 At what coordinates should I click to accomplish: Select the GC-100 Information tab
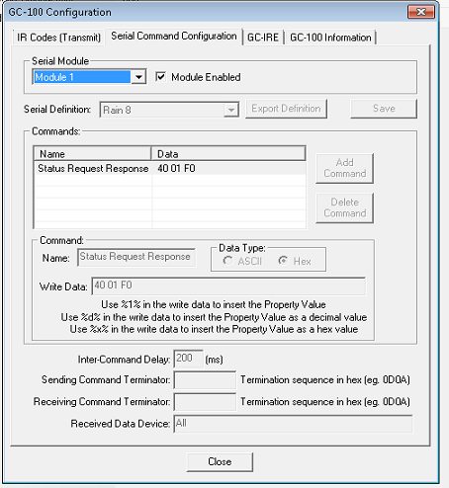tap(330, 38)
